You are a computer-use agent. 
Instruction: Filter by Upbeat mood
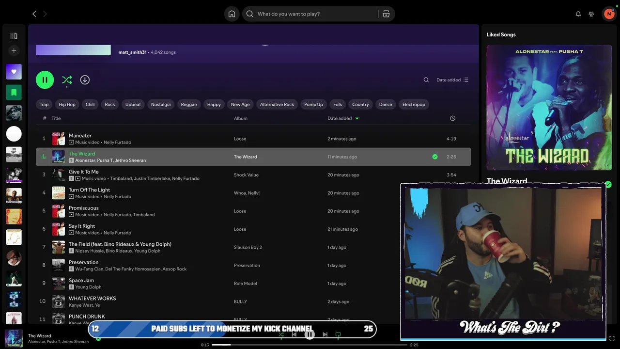[x=133, y=104]
